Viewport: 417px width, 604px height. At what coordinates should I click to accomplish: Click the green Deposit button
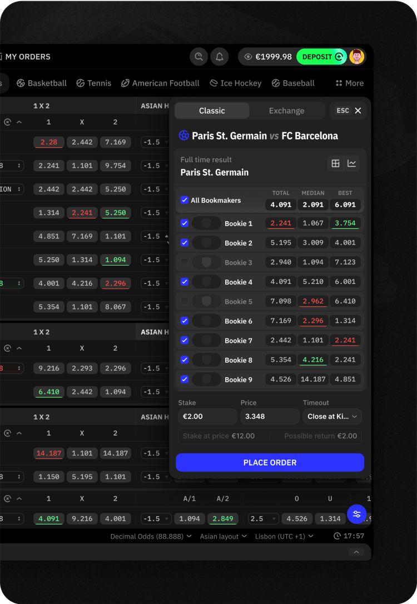tap(321, 57)
